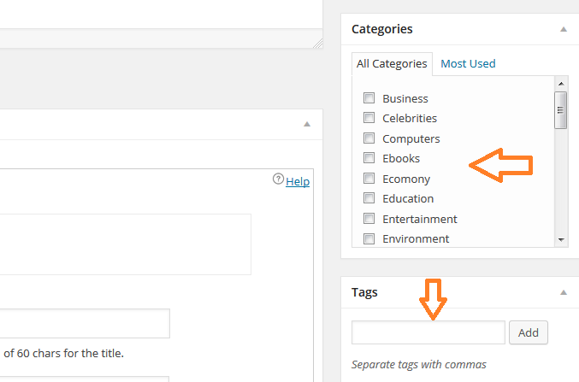
Task: Enable the Celebrities category checkbox
Action: click(x=369, y=118)
